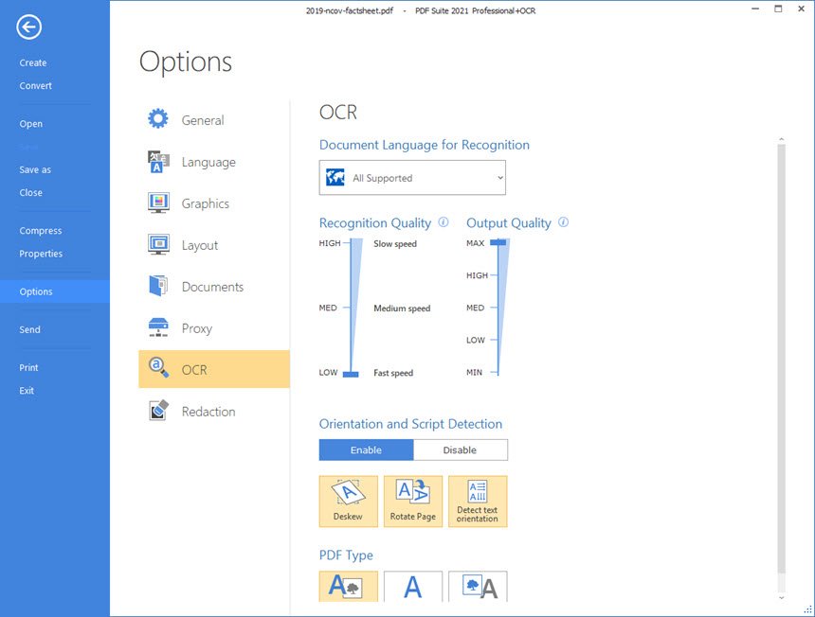Choose Create in the blue sidebar
Screen dimensions: 815x617
coord(33,62)
